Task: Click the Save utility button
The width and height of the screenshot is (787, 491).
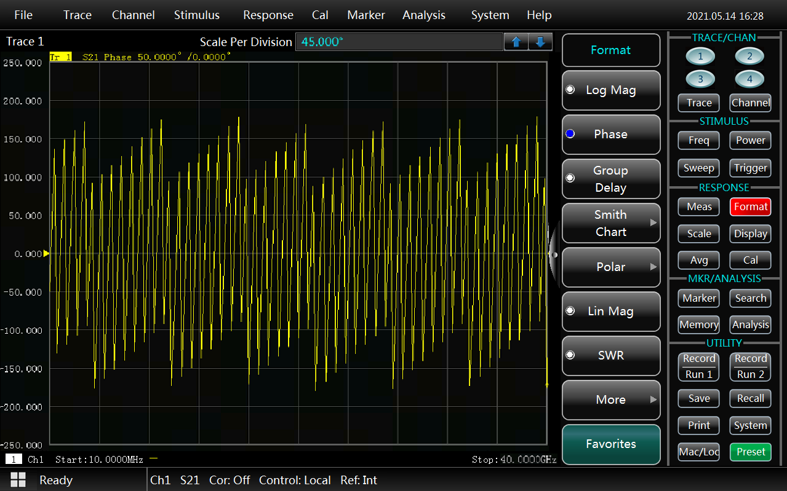Action: point(699,398)
